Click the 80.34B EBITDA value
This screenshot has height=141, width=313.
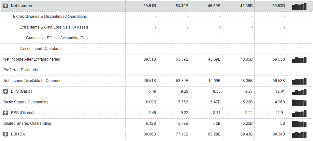tap(278, 134)
